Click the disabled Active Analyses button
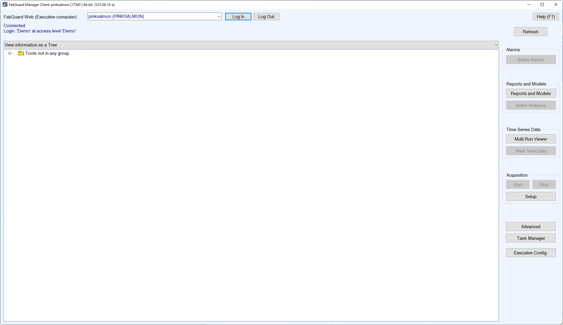This screenshot has height=325, width=563. coord(531,105)
